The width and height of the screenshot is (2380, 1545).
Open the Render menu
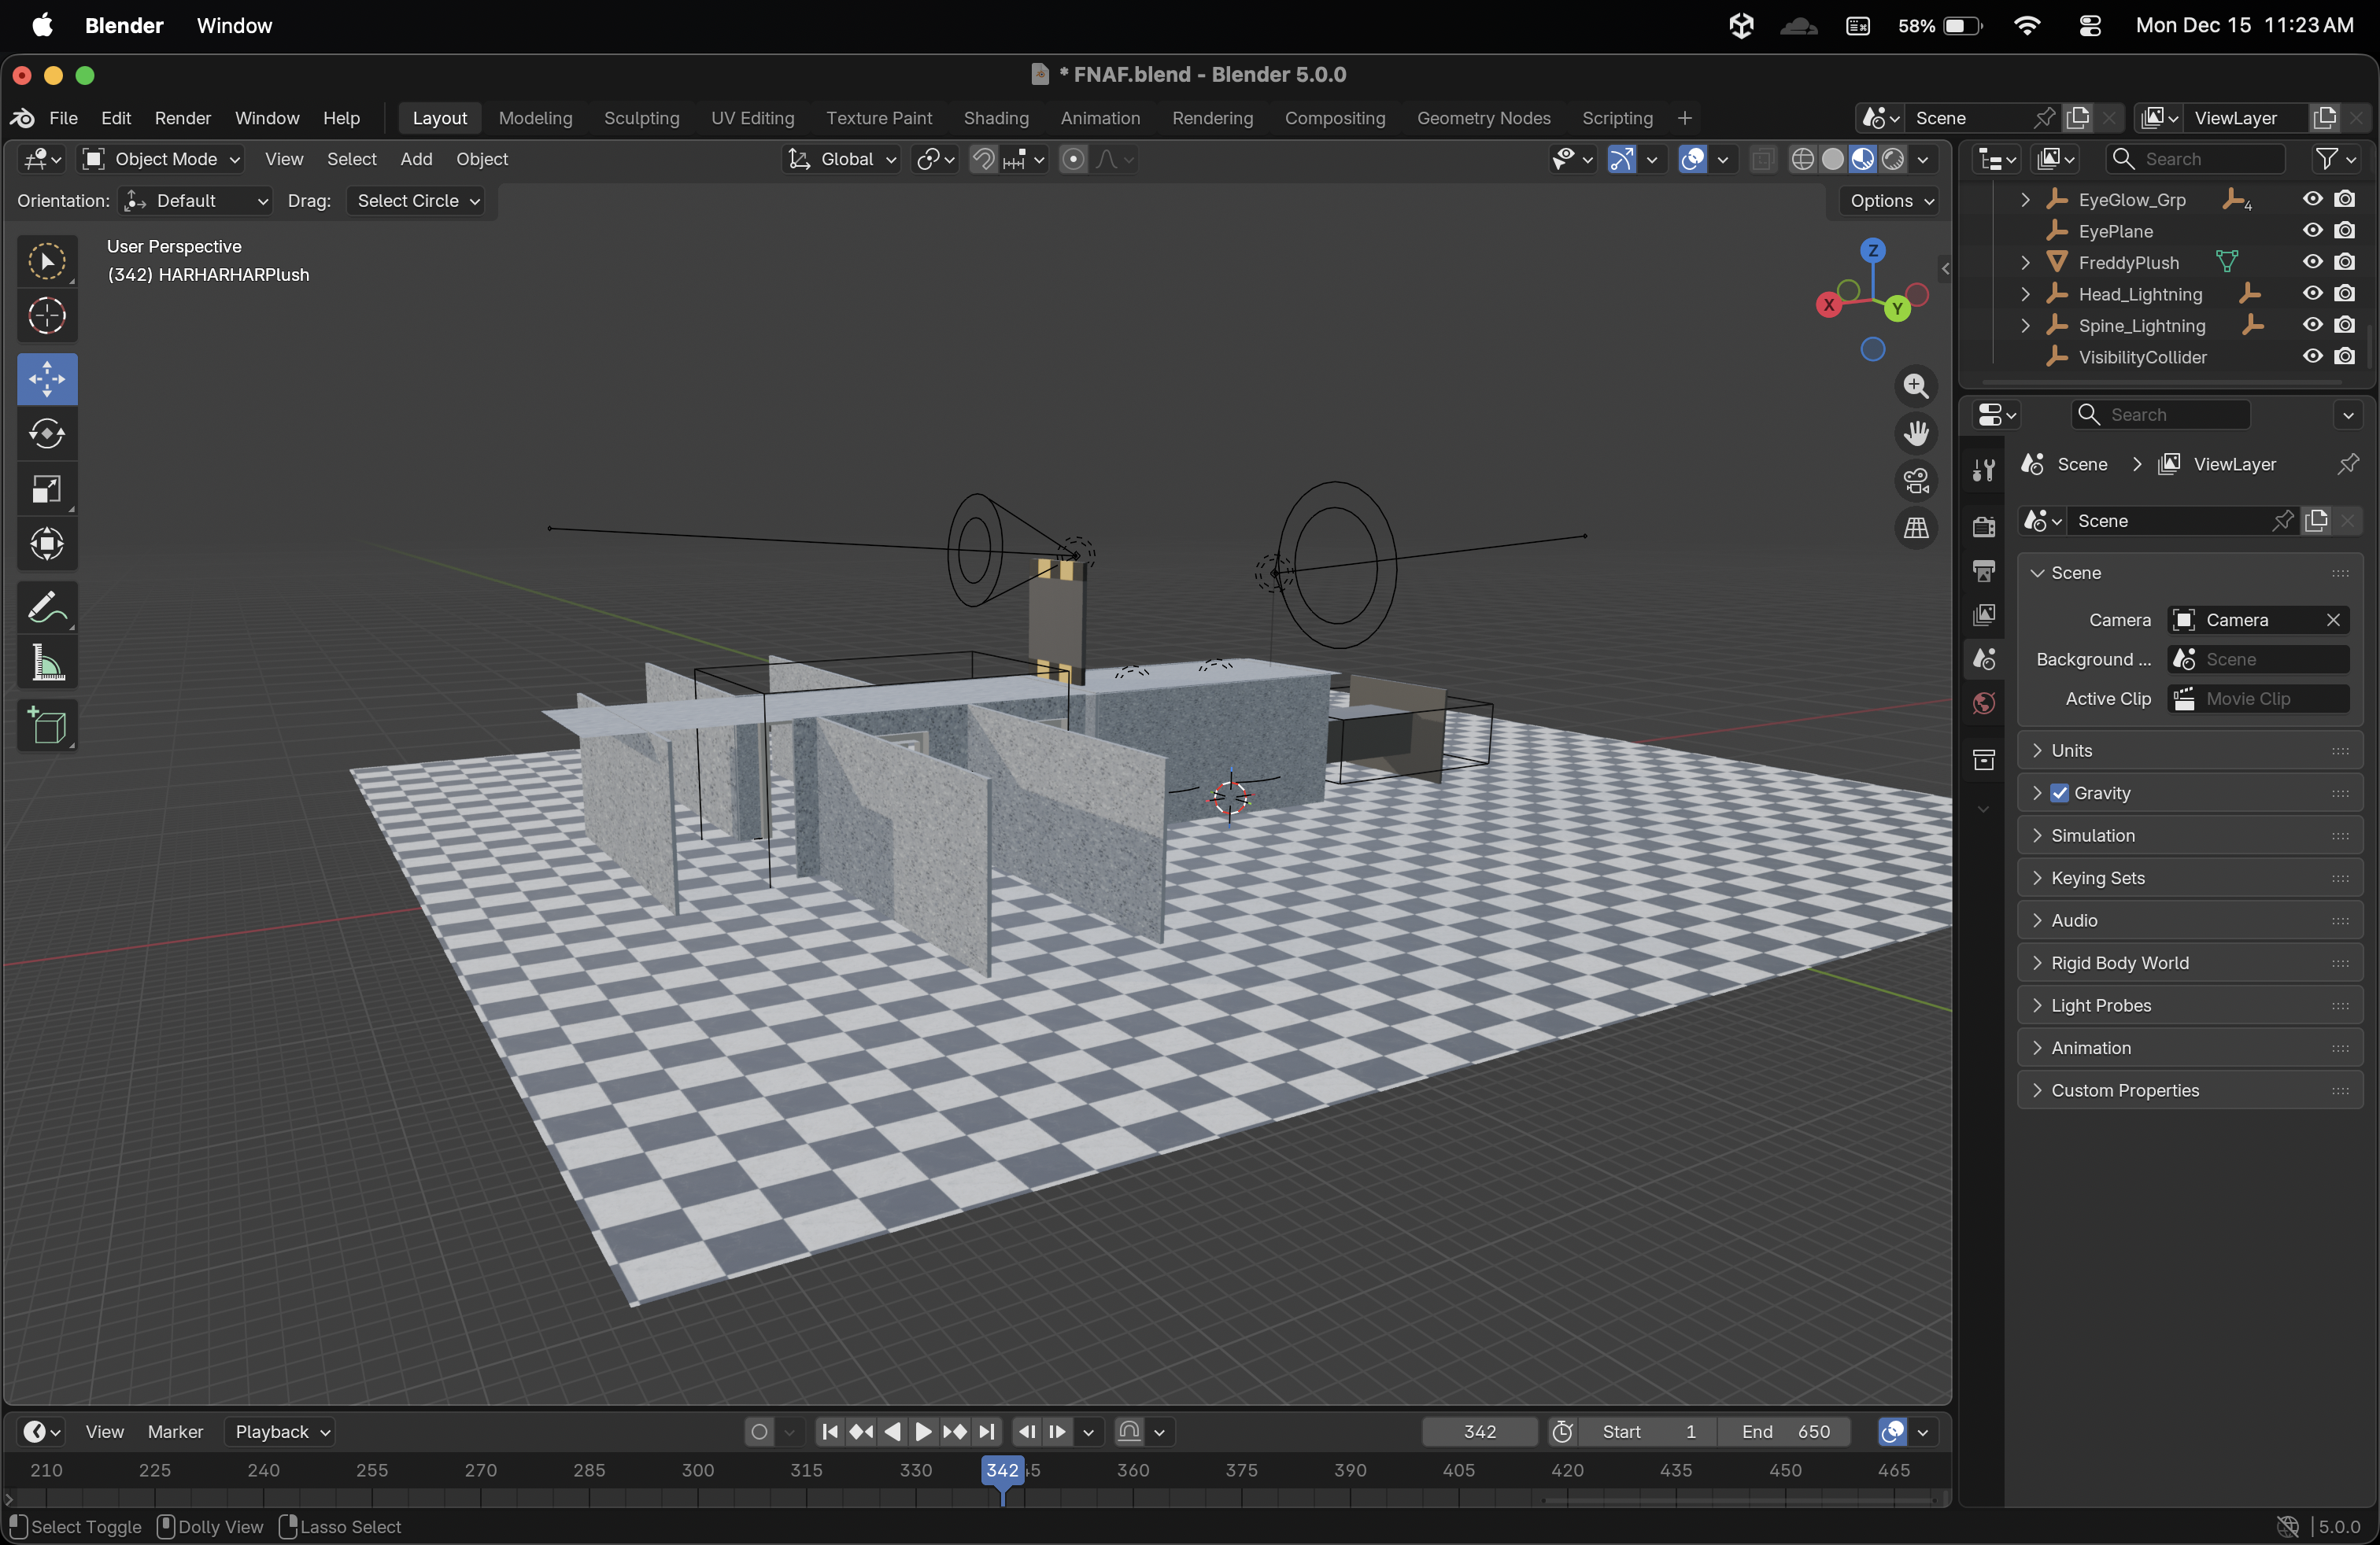pos(182,118)
